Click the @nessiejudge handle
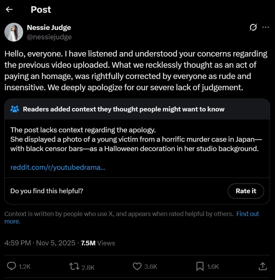The width and height of the screenshot is (275, 280). [x=49, y=37]
